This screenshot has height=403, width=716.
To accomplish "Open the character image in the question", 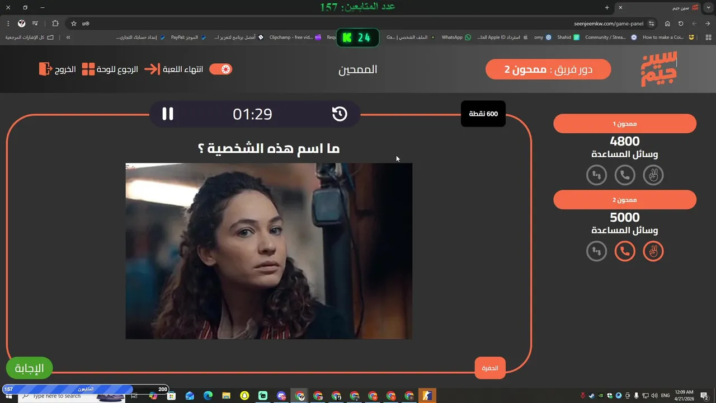I will pyautogui.click(x=269, y=251).
